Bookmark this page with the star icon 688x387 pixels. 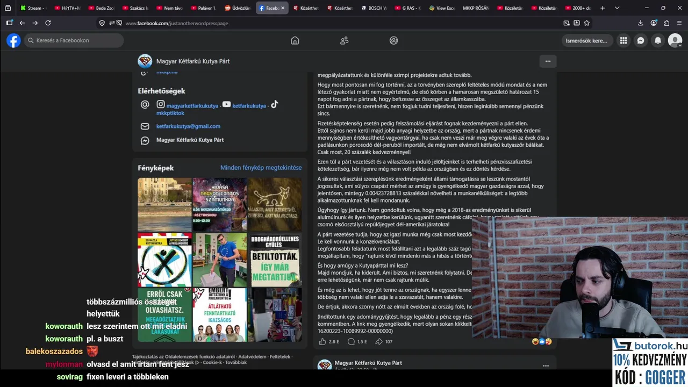tap(586, 23)
